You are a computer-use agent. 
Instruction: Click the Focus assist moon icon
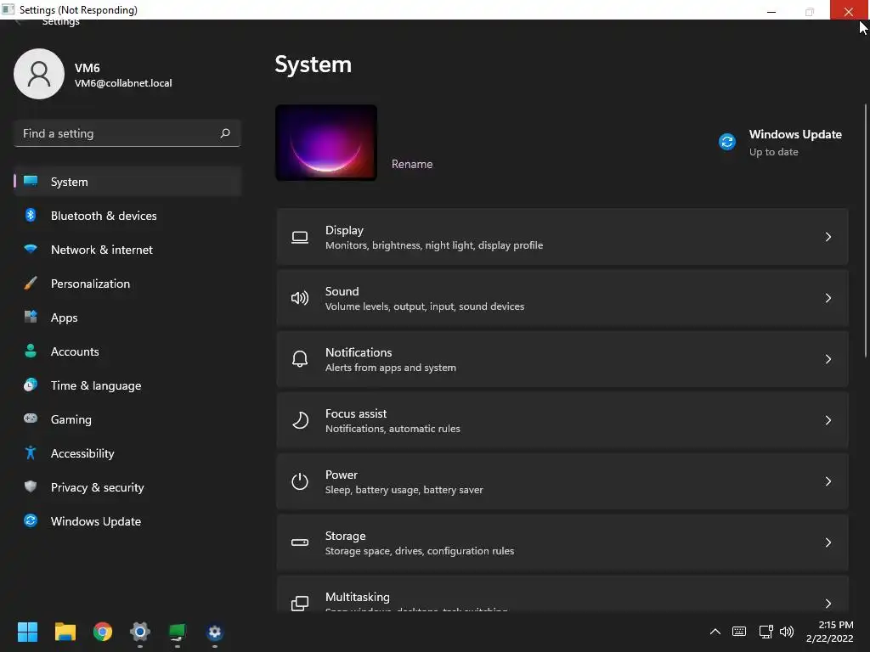coord(300,420)
